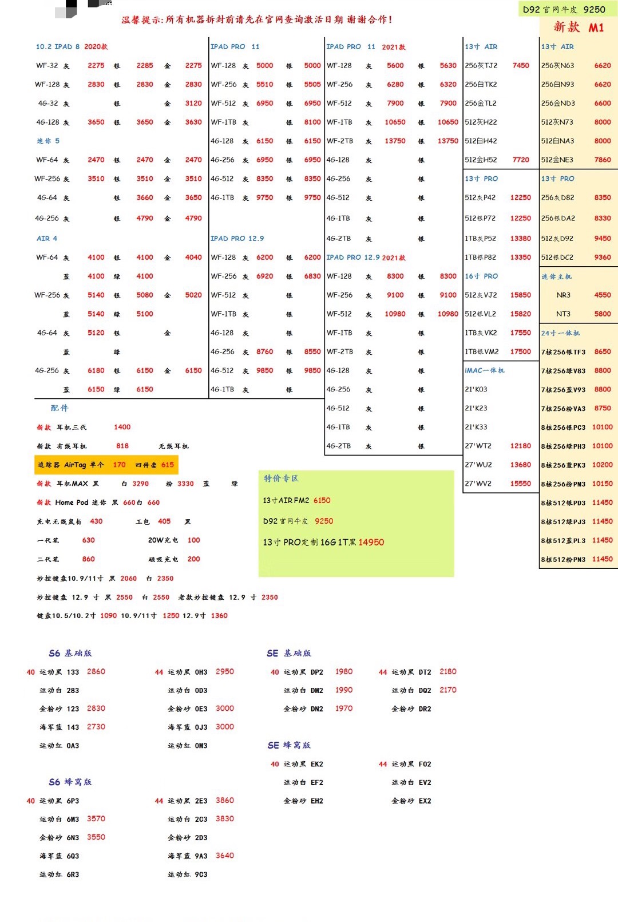This screenshot has width=618, height=922.
Task: Click the AIR 4 section heading
Action: tap(47, 238)
